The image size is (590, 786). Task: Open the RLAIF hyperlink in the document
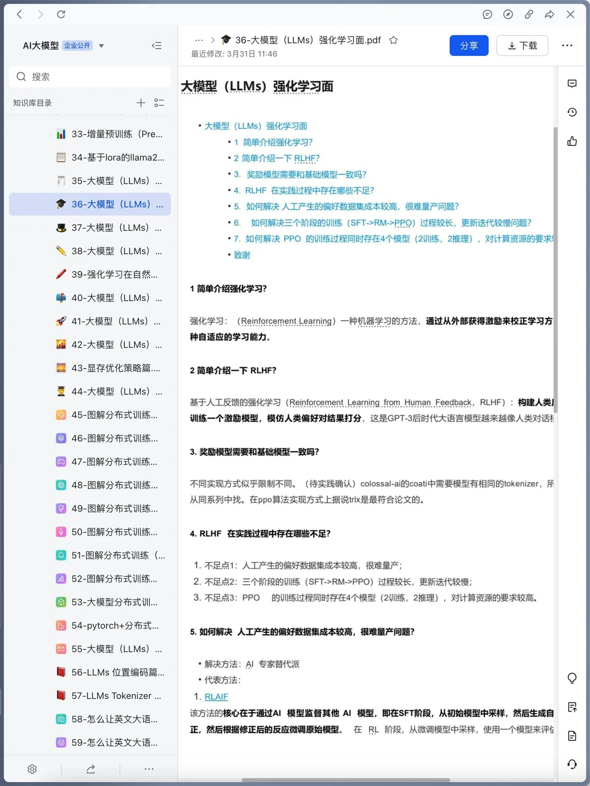click(216, 696)
